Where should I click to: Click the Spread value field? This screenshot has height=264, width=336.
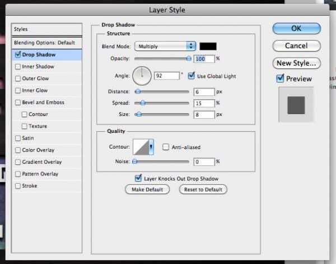(204, 103)
